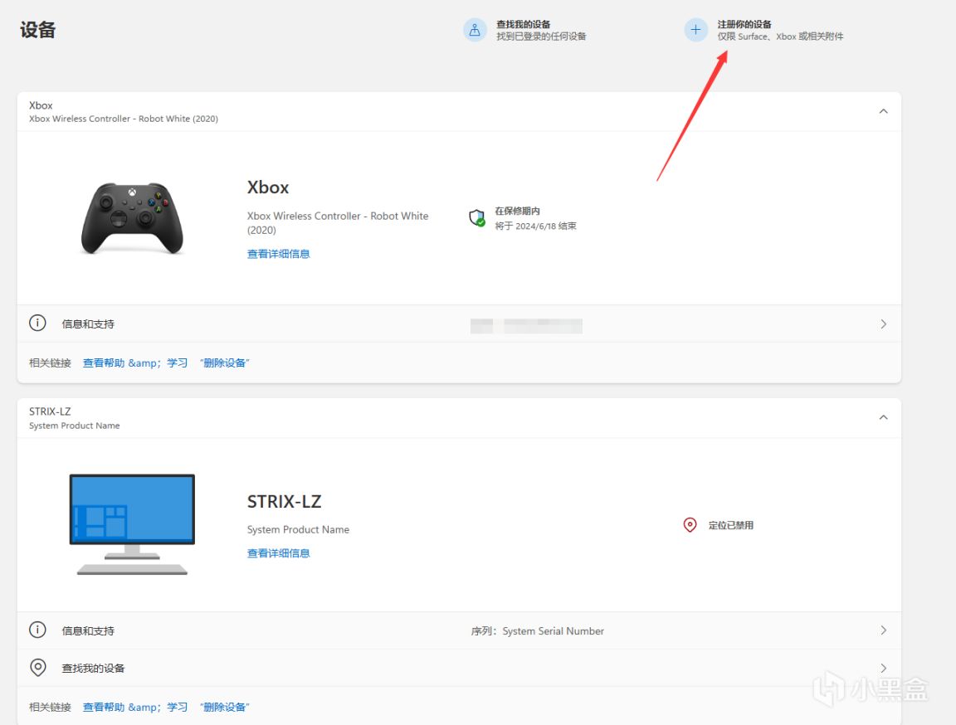Click the warranty shield icon for Xbox
Viewport: 956px width, 725px height.
(x=477, y=217)
